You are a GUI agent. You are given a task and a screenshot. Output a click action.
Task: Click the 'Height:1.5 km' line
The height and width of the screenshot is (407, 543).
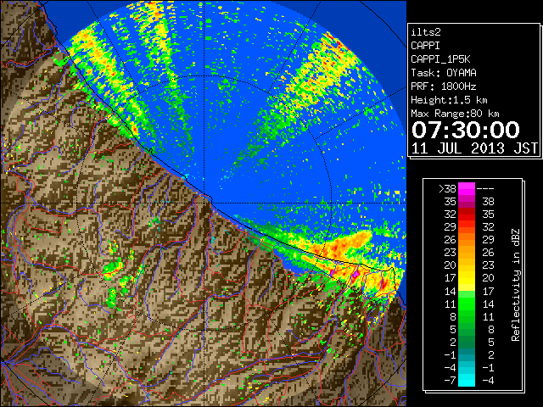click(449, 100)
